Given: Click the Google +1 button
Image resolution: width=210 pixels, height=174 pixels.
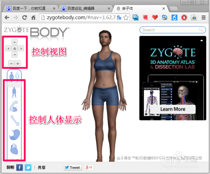Looking at the screenshot, I should [89, 167].
